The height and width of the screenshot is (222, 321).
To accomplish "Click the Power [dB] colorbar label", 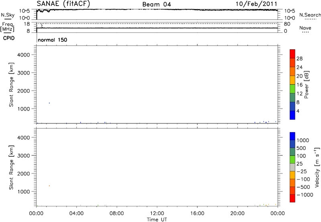I will [x=307, y=85].
